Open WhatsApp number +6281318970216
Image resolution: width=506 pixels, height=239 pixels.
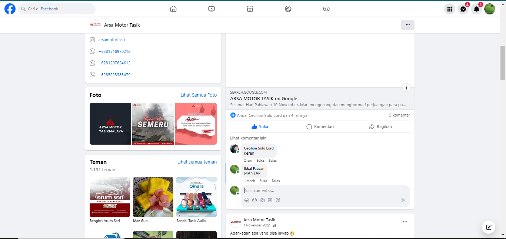[114, 51]
